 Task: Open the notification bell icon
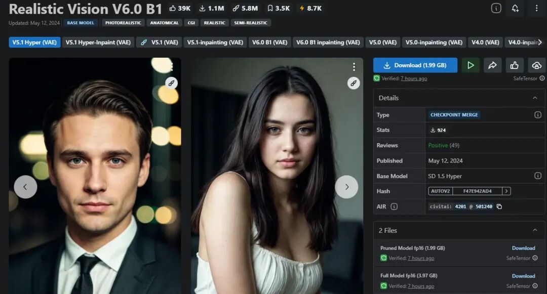coord(515,9)
